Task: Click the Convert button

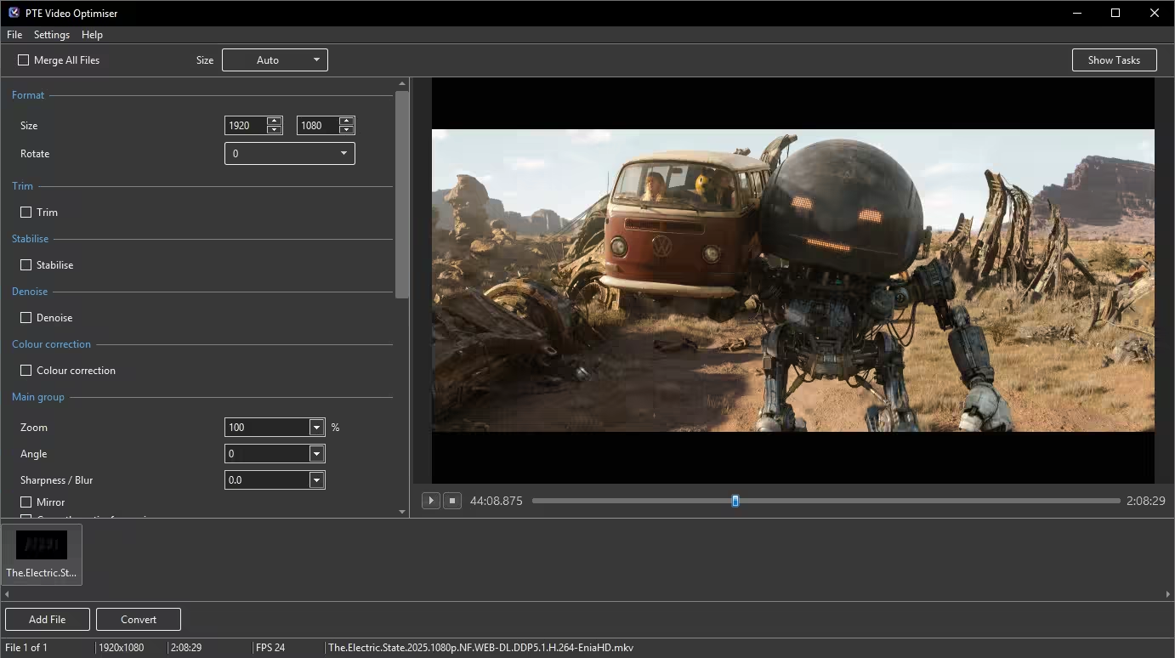Action: pyautogui.click(x=139, y=620)
